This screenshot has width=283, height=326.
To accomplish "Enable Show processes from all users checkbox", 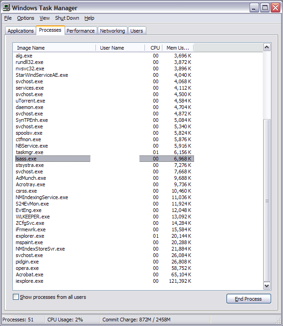I will point(16,297).
